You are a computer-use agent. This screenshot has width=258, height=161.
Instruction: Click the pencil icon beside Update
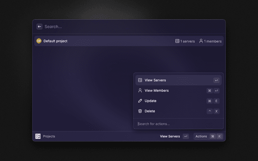(140, 101)
